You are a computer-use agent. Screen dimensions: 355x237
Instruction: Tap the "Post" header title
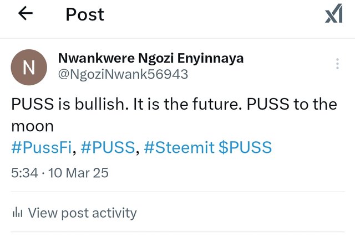point(85,15)
